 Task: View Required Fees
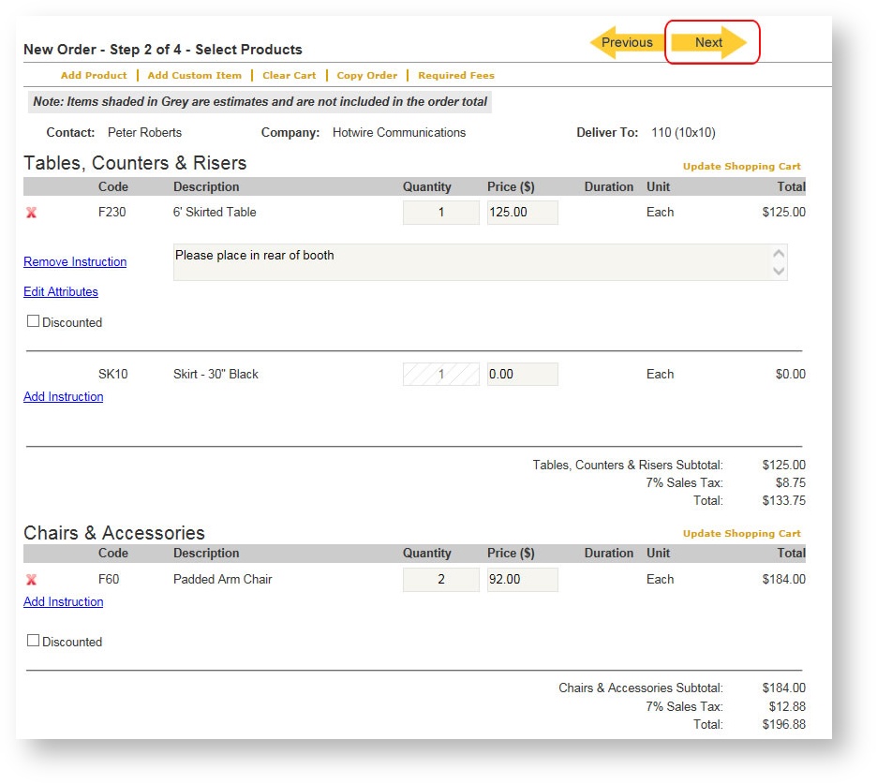pyautogui.click(x=455, y=75)
